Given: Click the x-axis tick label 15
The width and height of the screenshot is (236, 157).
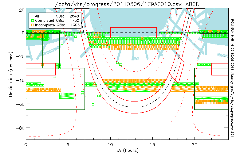Looking at the screenshot, I should pyautogui.click(x=152, y=144).
